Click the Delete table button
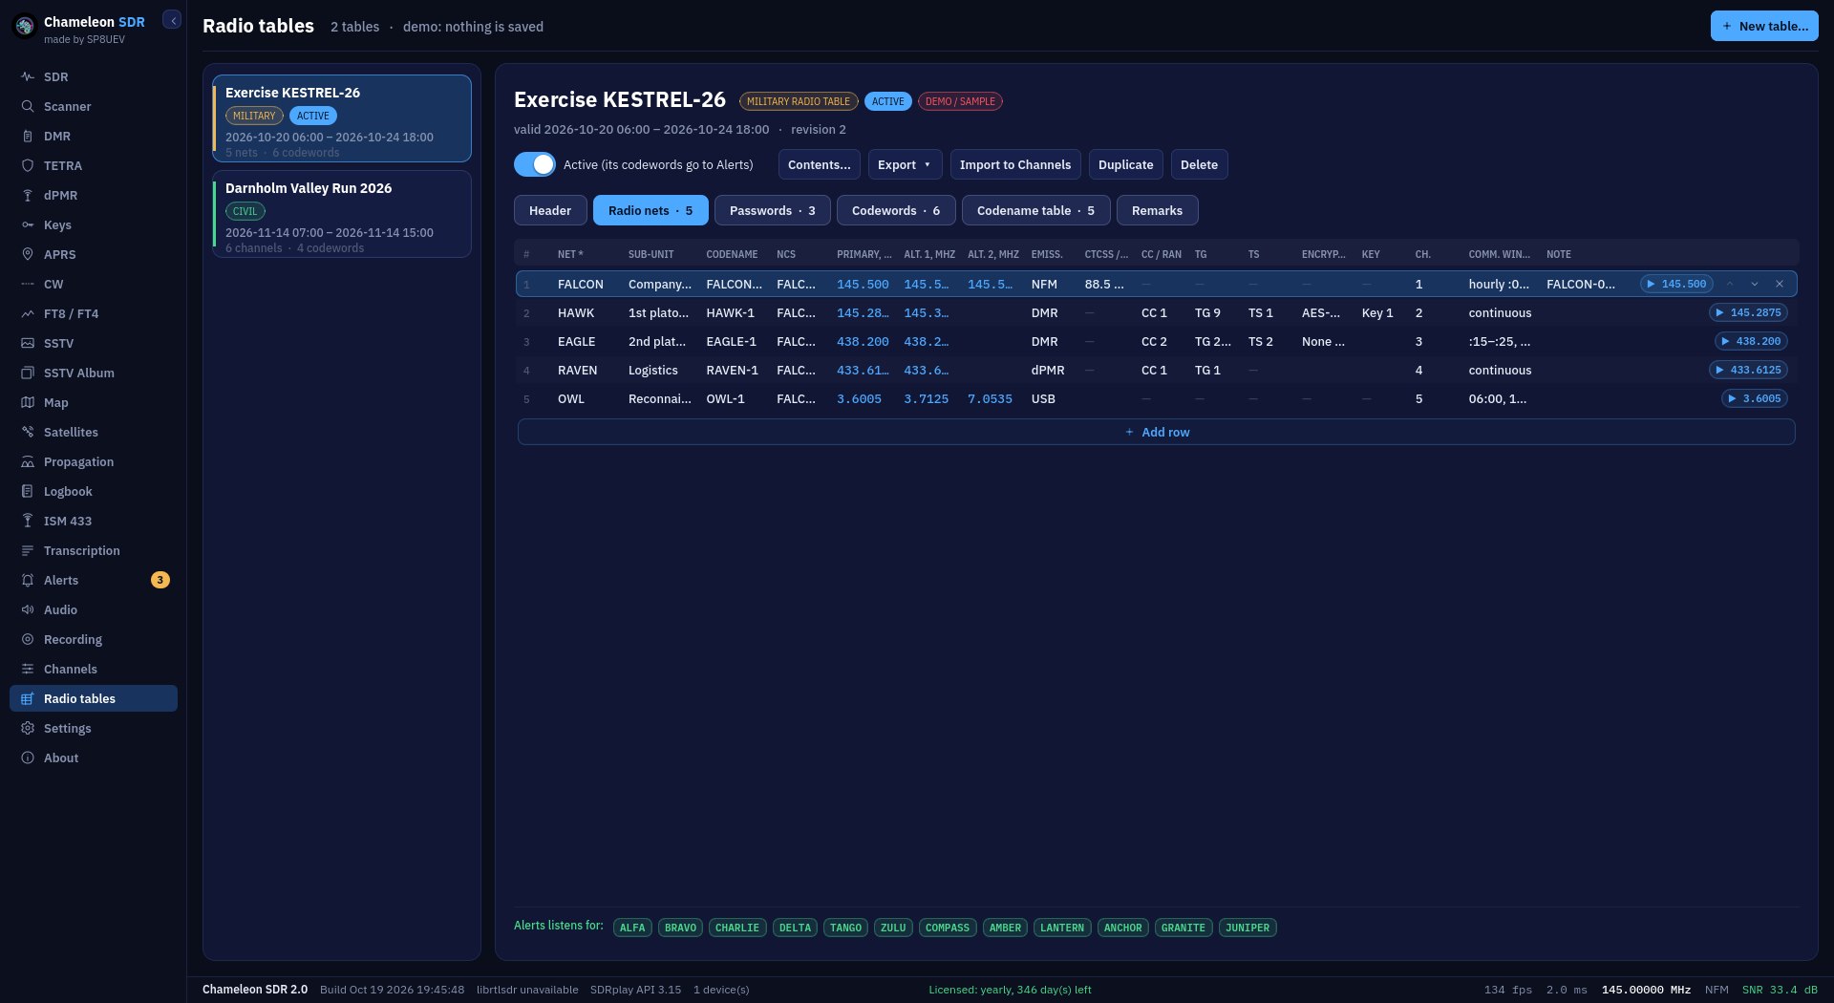Image resolution: width=1834 pixels, height=1003 pixels. coord(1199,164)
